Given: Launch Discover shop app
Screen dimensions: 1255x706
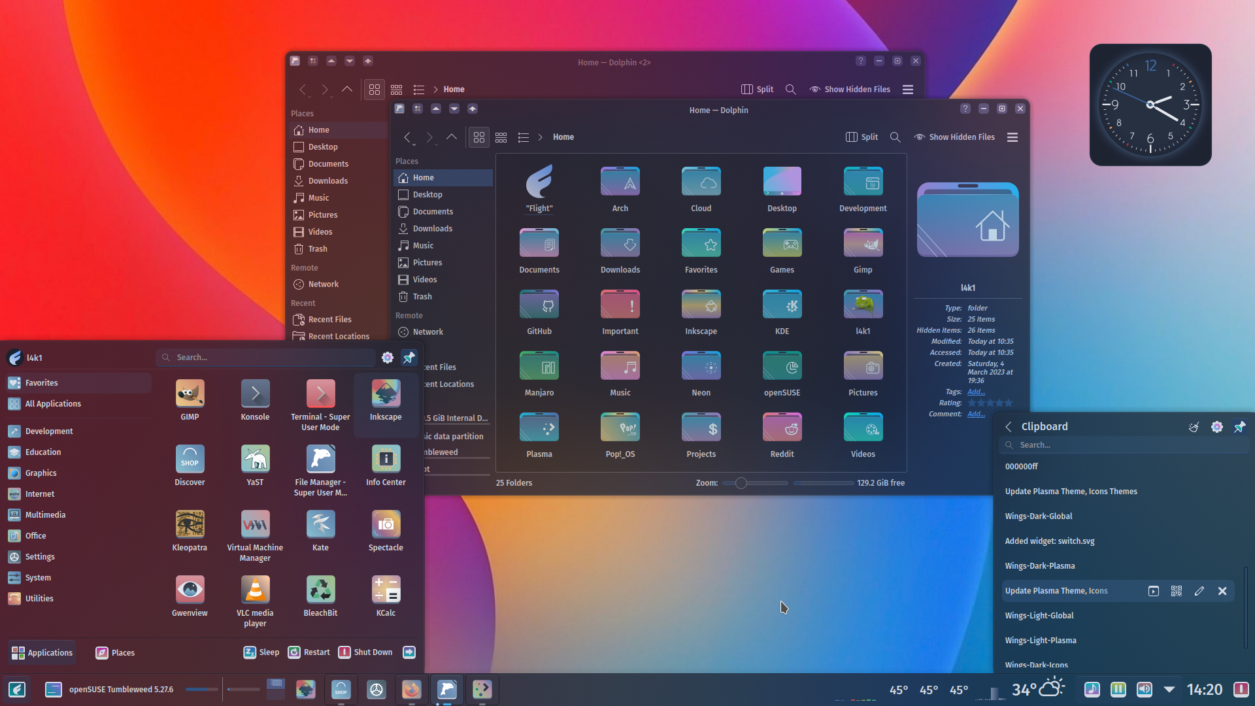Looking at the screenshot, I should pos(190,465).
